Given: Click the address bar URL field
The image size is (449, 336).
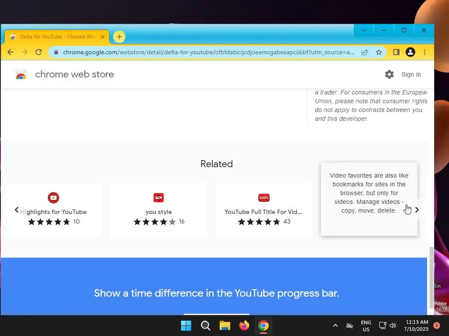Looking at the screenshot, I should coord(208,52).
